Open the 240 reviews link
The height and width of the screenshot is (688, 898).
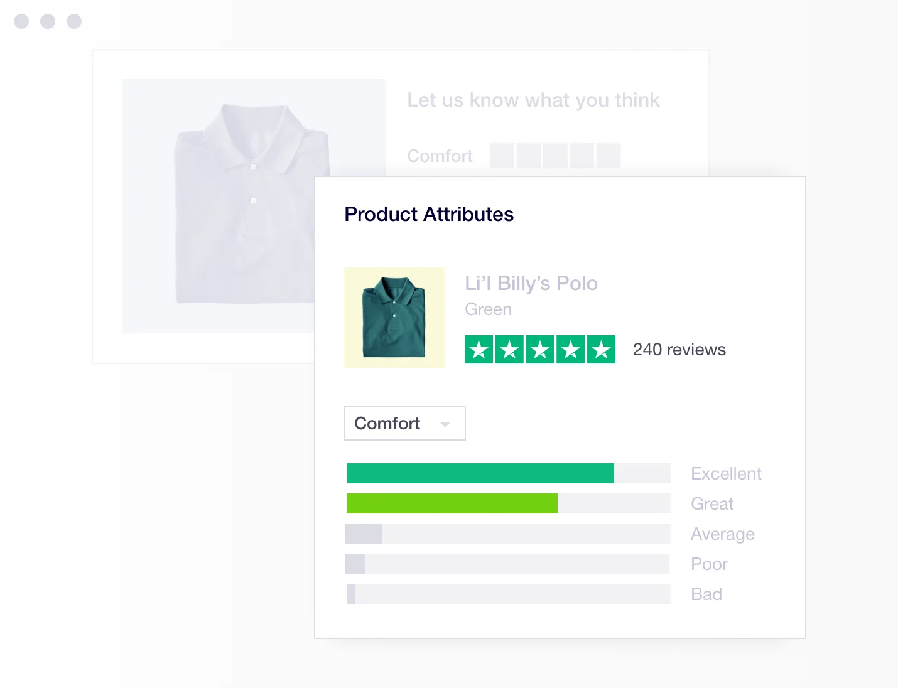pos(679,349)
